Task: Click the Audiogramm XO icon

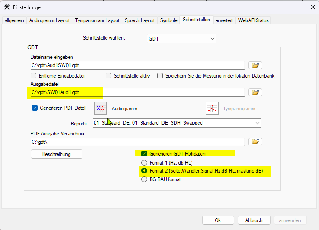Action: pyautogui.click(x=100, y=108)
